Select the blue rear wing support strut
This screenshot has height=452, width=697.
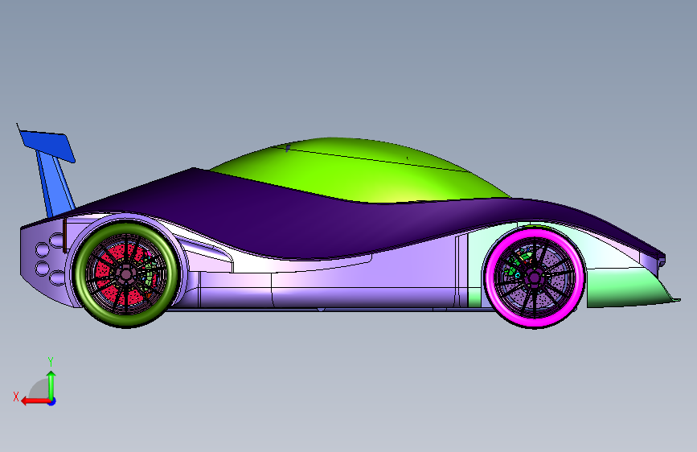pos(55,185)
